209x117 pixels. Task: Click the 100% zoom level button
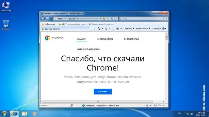click(157, 105)
